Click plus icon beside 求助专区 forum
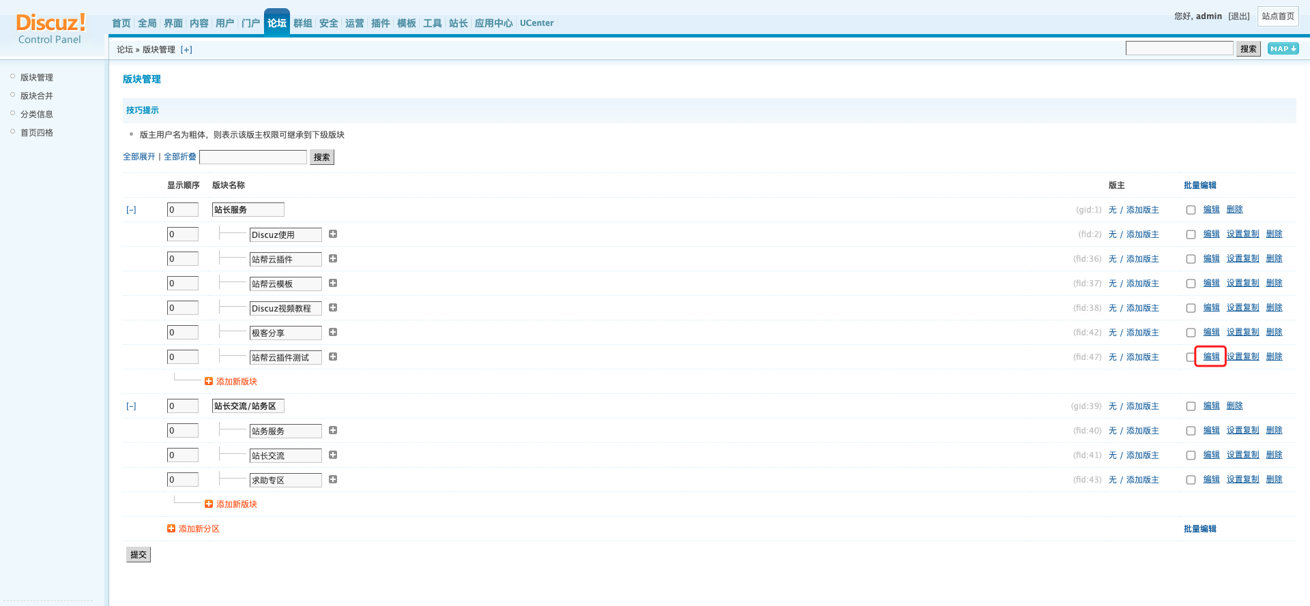 click(x=333, y=479)
